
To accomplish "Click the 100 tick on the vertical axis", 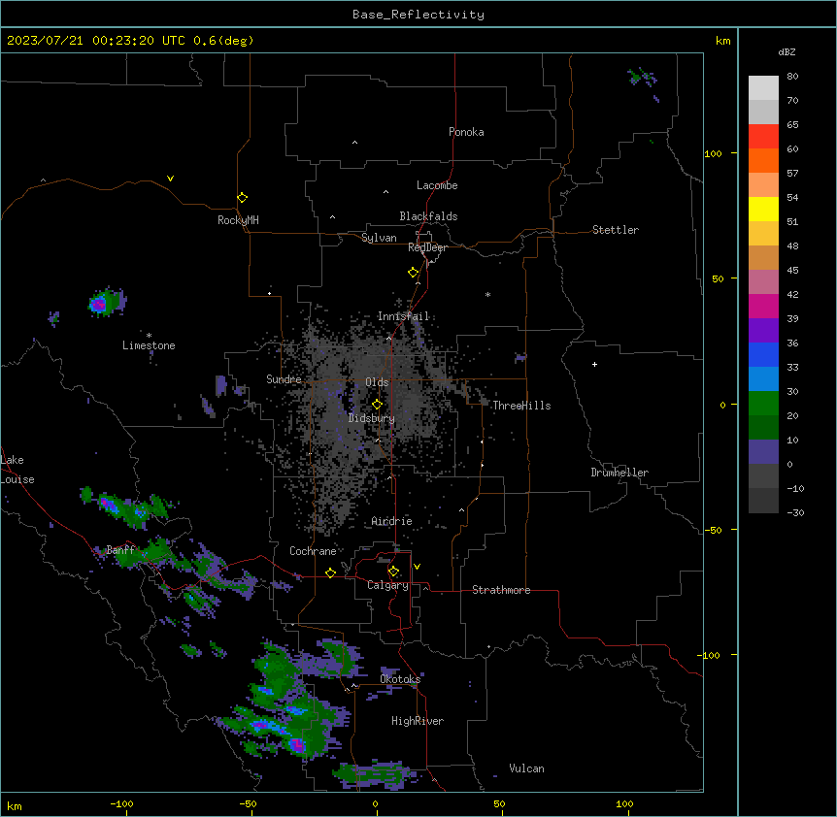I will pos(713,153).
